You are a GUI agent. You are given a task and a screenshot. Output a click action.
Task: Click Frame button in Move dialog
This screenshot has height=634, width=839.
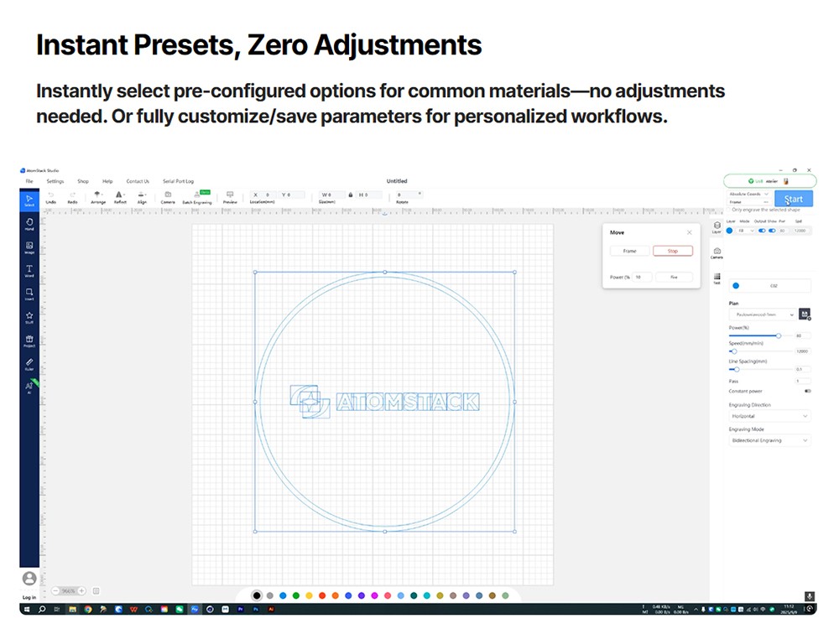(629, 251)
